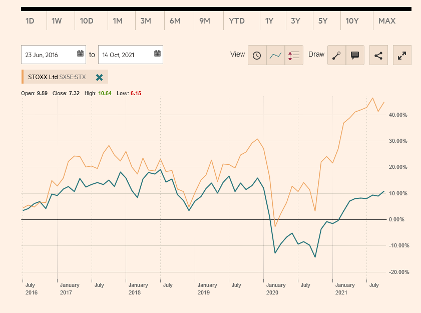Select the draw trend line tool
The height and width of the screenshot is (313, 421).
336,55
